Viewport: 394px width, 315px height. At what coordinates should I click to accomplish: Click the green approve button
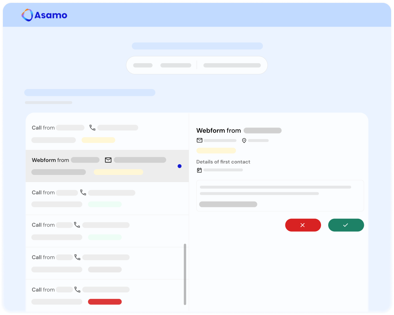[346, 225]
